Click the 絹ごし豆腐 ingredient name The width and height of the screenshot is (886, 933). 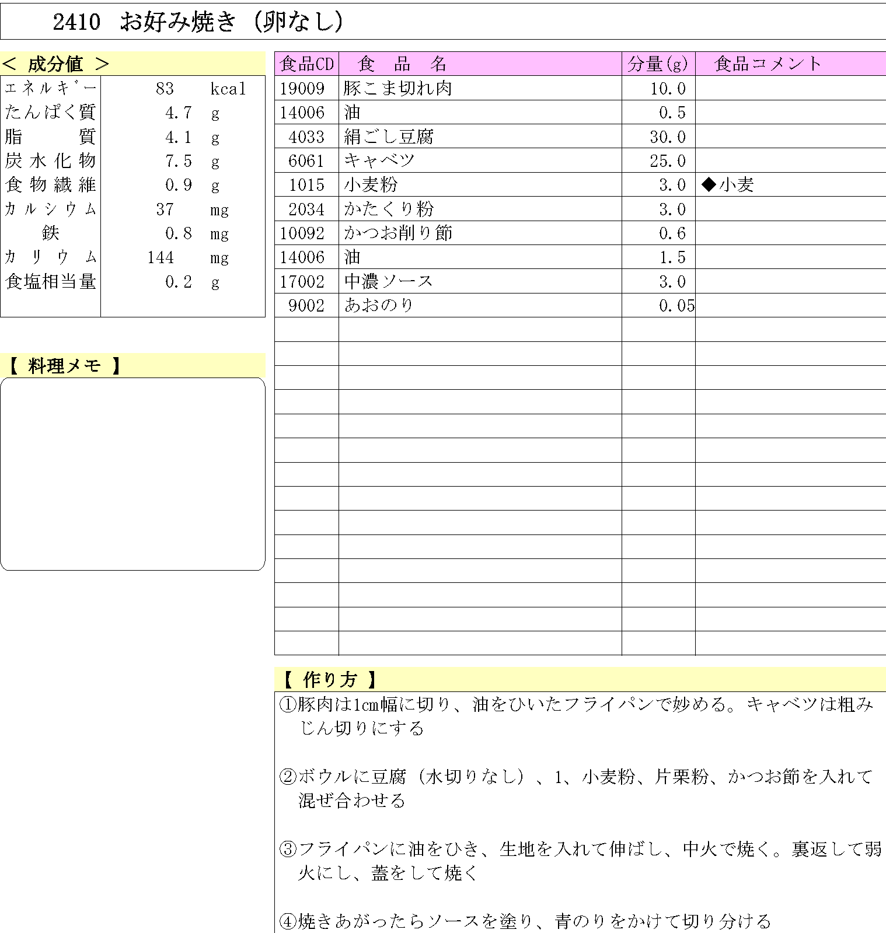pyautogui.click(x=388, y=137)
